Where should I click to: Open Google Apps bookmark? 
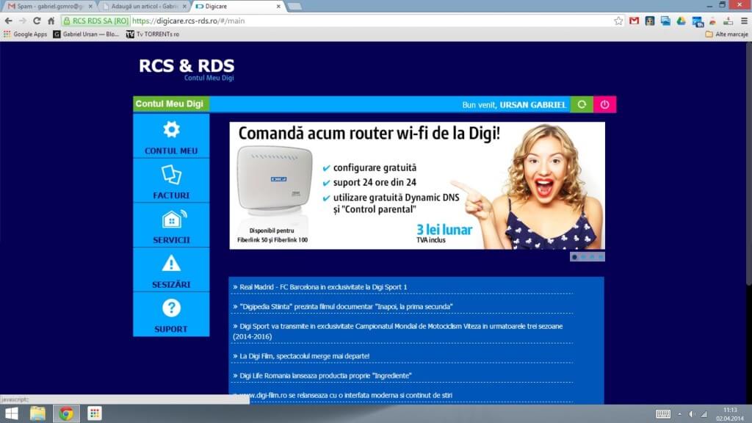[25, 34]
